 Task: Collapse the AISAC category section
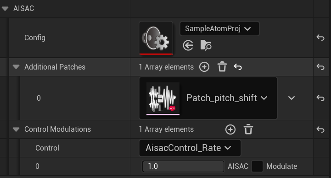click(x=5, y=9)
